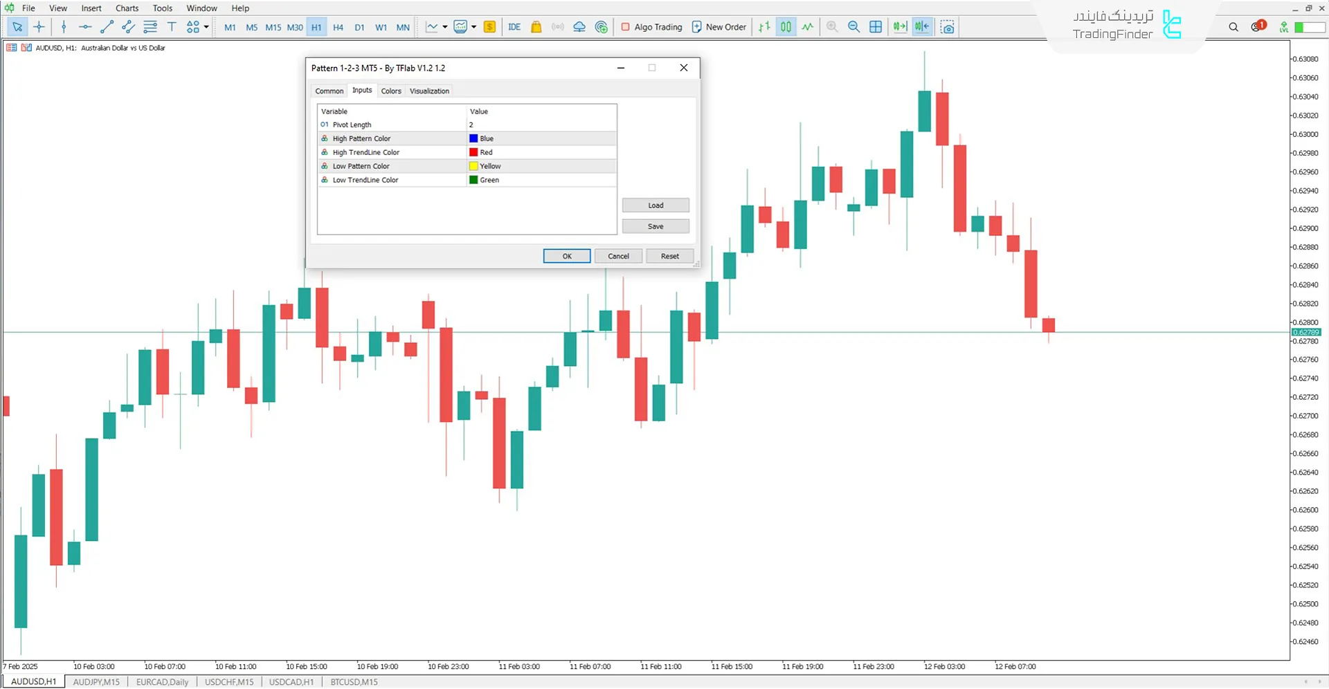Select the Crosshair tool
Image resolution: width=1329 pixels, height=689 pixels.
click(39, 26)
